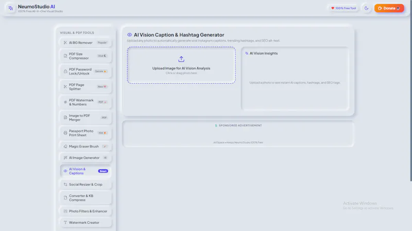Click the NeumoStudio sparkle logo icon
The width and height of the screenshot is (412, 231).
click(x=10, y=8)
